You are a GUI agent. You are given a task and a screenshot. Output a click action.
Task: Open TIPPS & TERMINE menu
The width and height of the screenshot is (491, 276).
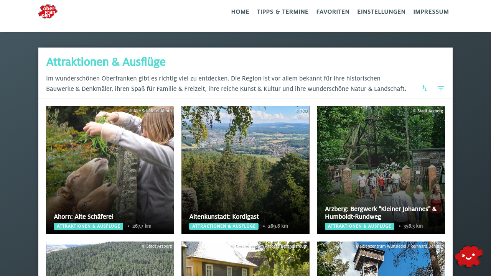(x=283, y=12)
